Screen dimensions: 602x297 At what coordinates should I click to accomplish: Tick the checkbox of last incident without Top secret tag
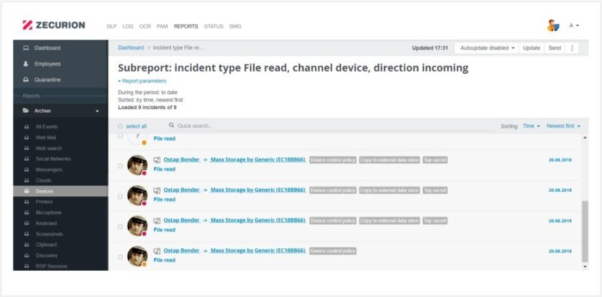120,256
